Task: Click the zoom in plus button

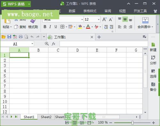Action: tap(153, 123)
